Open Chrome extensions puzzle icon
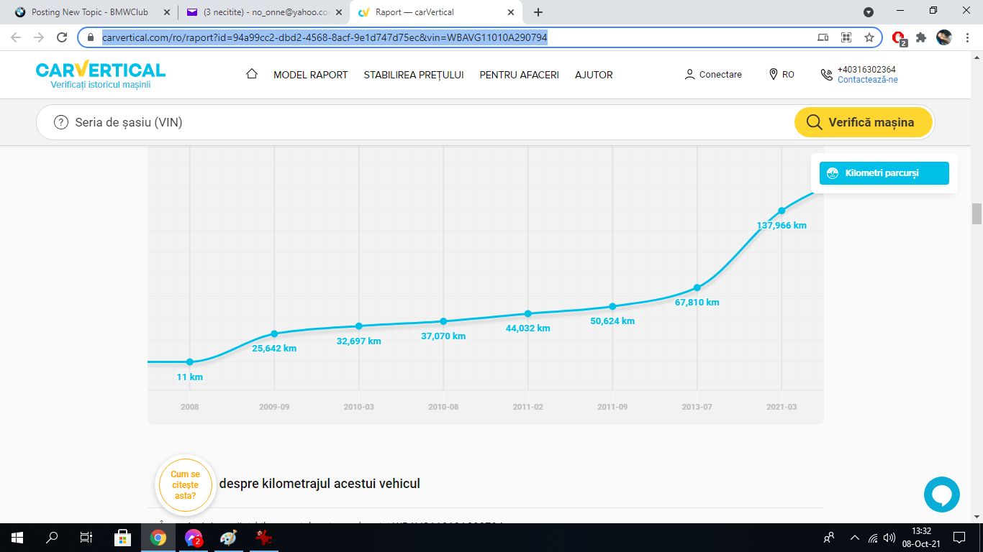This screenshot has height=552, width=983. pos(921,37)
